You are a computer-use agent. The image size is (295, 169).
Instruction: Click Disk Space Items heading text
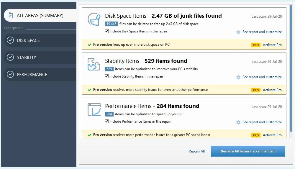click(x=163, y=16)
